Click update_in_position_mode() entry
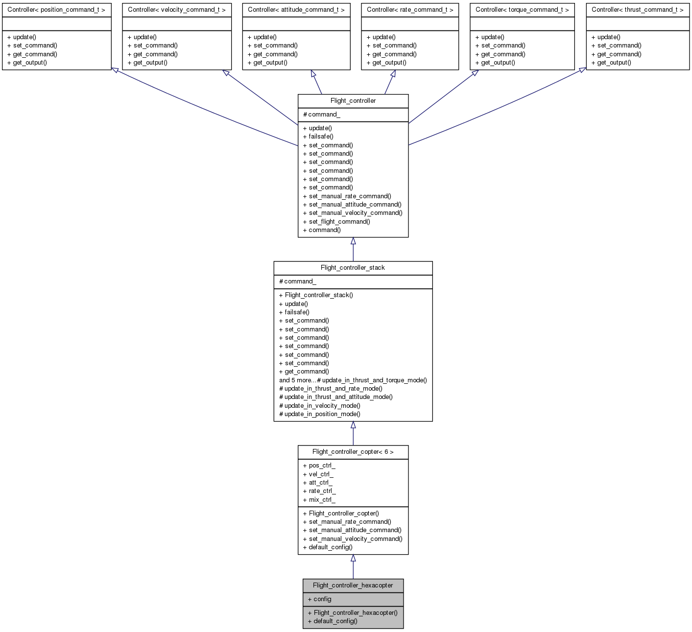 pyautogui.click(x=320, y=414)
